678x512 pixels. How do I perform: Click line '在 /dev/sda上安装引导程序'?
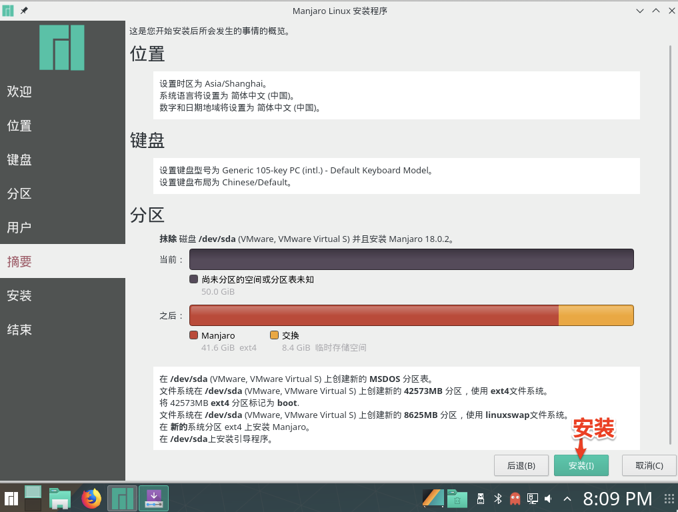[216, 439]
